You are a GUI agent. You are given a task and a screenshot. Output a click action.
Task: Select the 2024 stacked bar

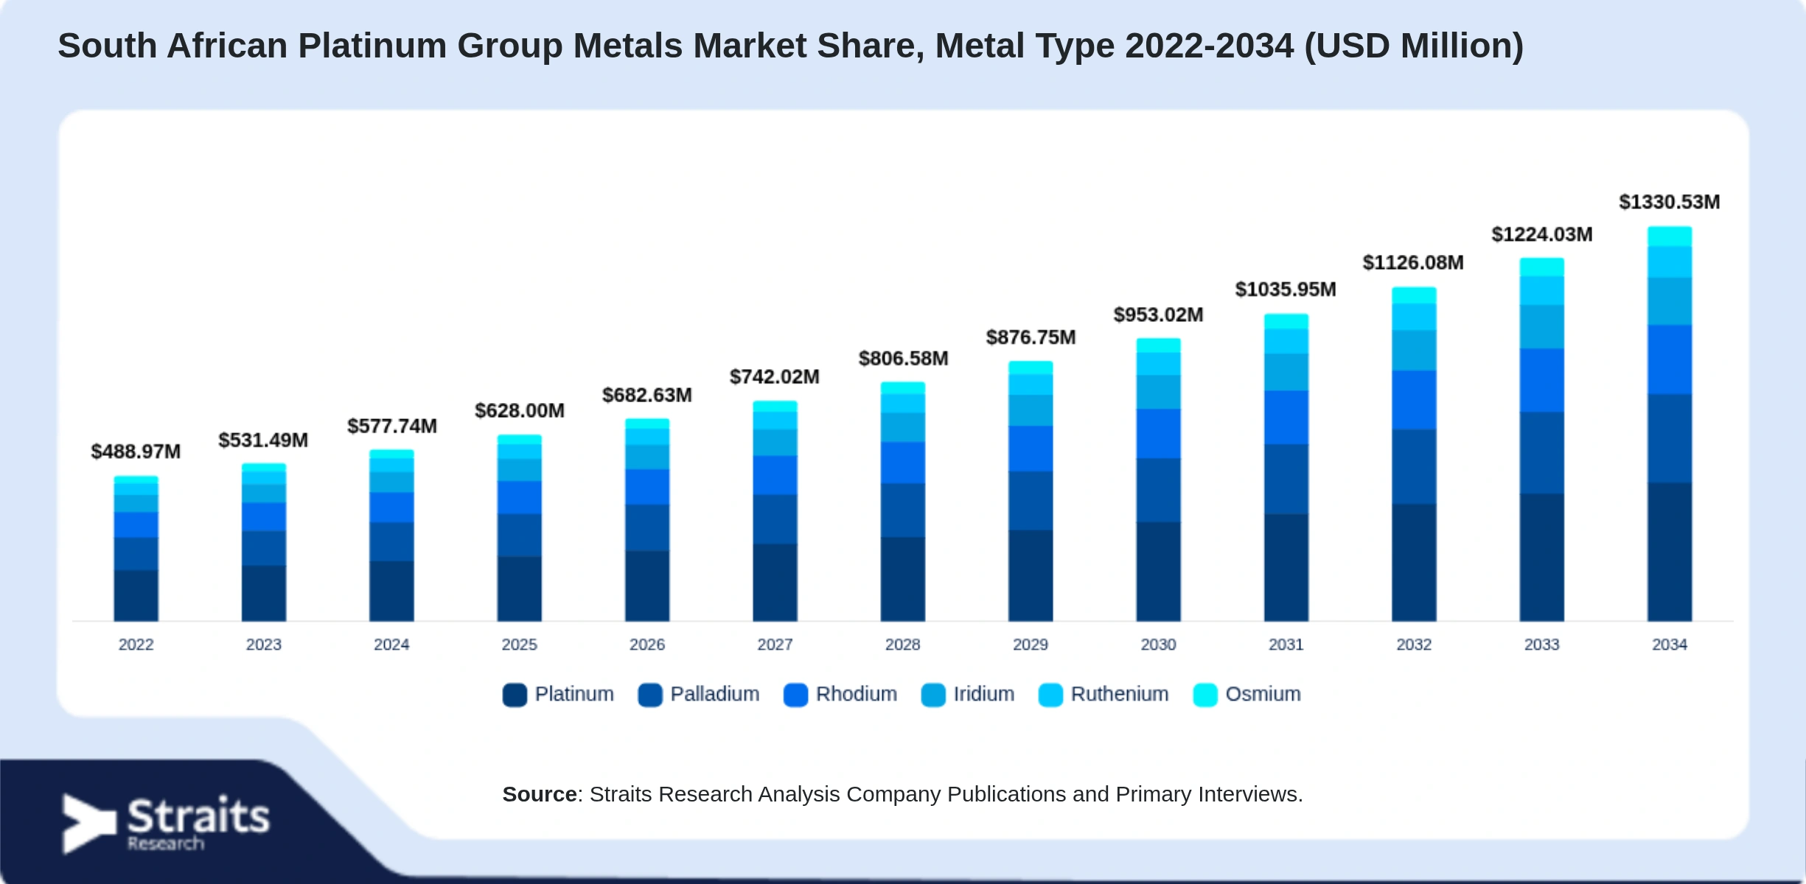(391, 536)
